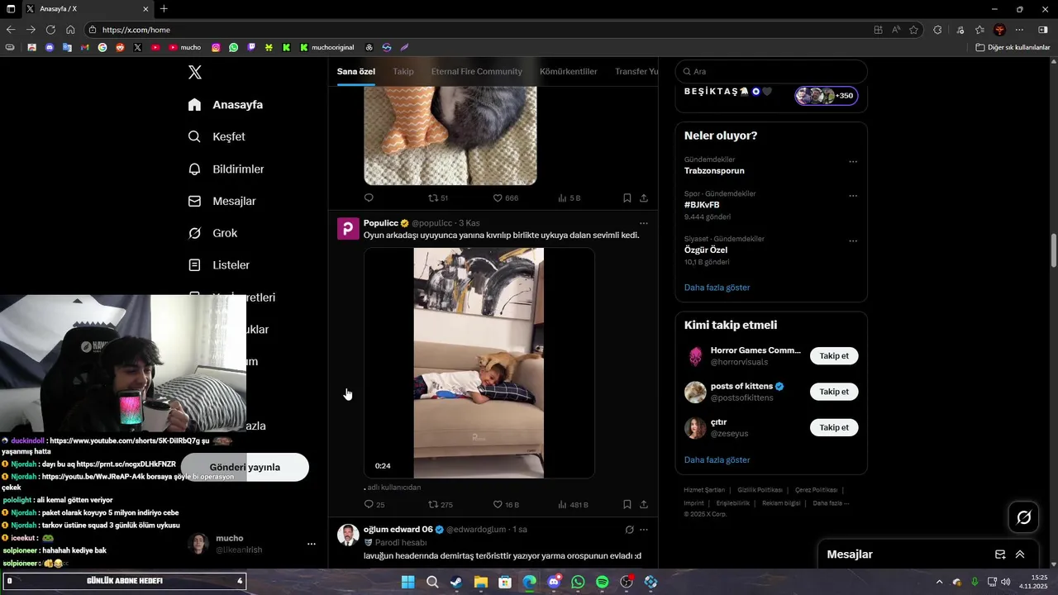
Task: Open Grok from the sidebar
Action: tap(212, 234)
